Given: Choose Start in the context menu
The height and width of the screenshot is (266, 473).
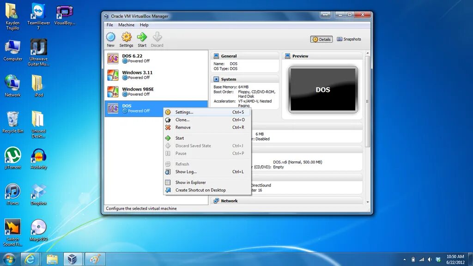Looking at the screenshot, I should pos(207,138).
